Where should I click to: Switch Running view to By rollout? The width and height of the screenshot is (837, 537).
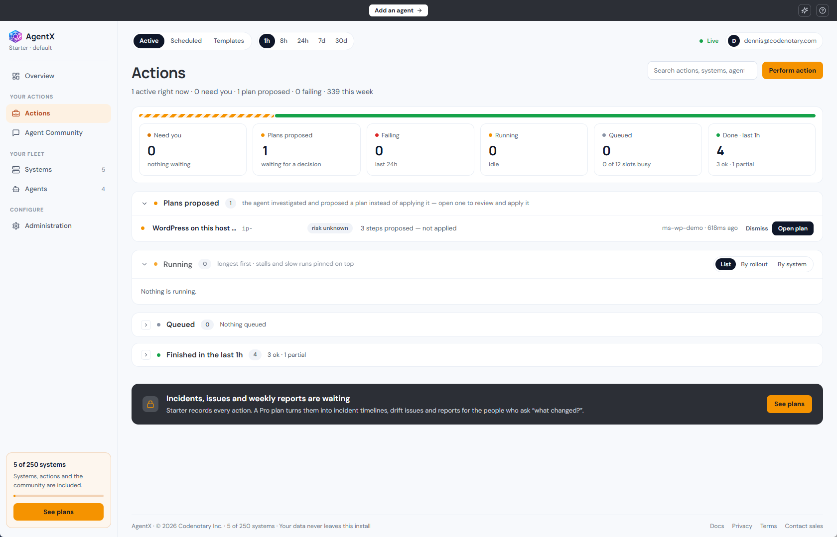pos(754,264)
